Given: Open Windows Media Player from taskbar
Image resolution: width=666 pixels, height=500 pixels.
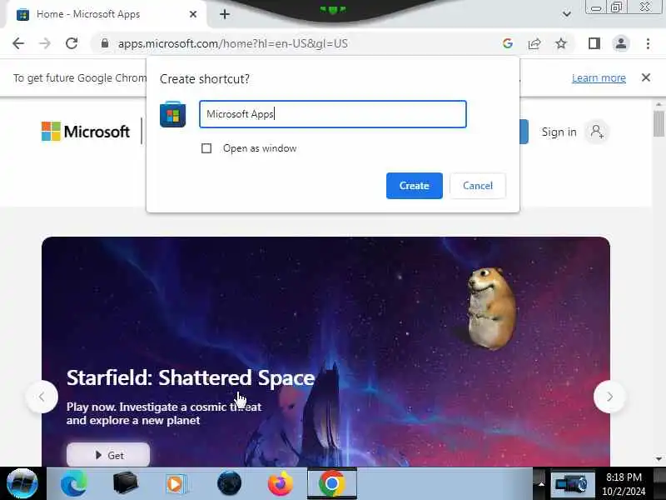Looking at the screenshot, I should [x=175, y=484].
